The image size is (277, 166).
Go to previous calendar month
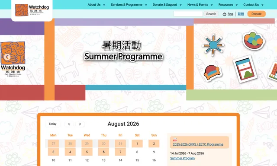pyautogui.click(x=69, y=124)
